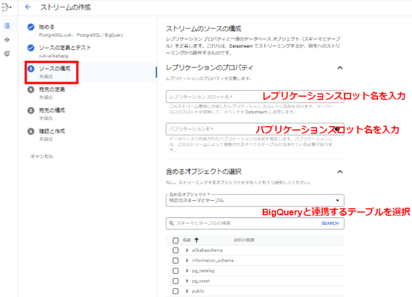Image resolution: width=412 pixels, height=297 pixels.
Task: Collapse the レプリケーションのプロパティ section
Action: pyautogui.click(x=340, y=68)
